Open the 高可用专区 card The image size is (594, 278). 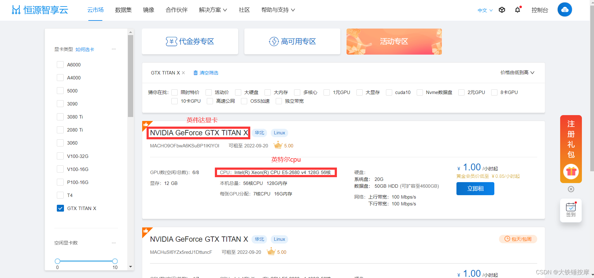[292, 42]
